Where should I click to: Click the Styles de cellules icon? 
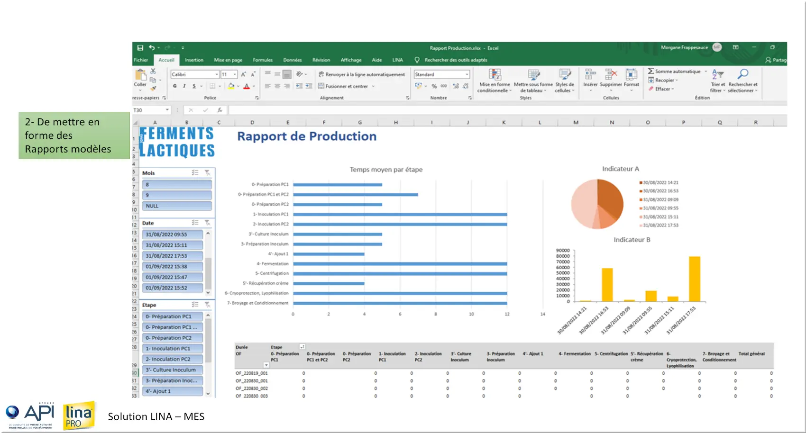tap(565, 74)
